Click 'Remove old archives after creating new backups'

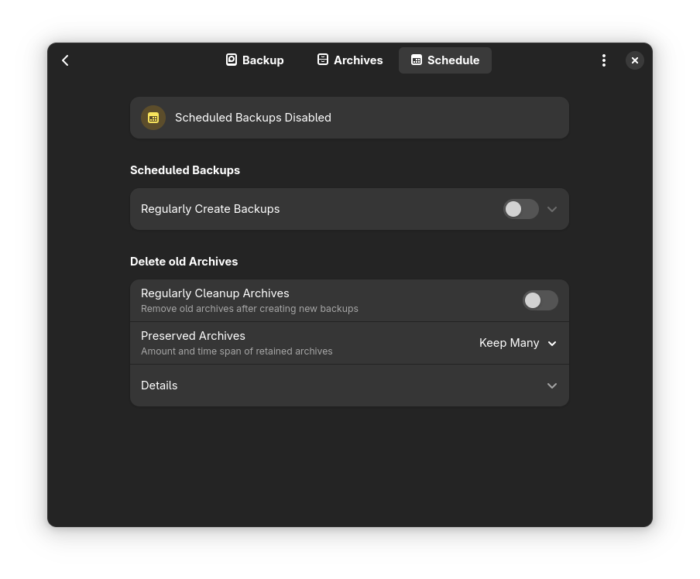(x=249, y=309)
